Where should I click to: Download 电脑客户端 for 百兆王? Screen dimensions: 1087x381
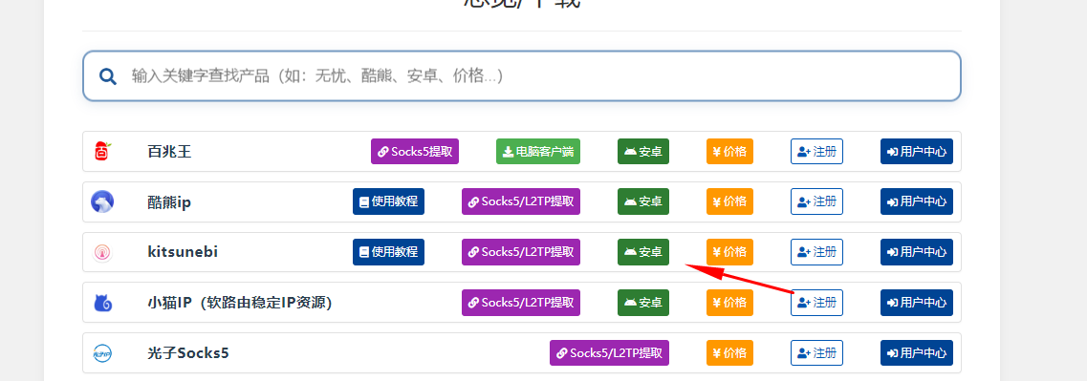click(x=538, y=151)
